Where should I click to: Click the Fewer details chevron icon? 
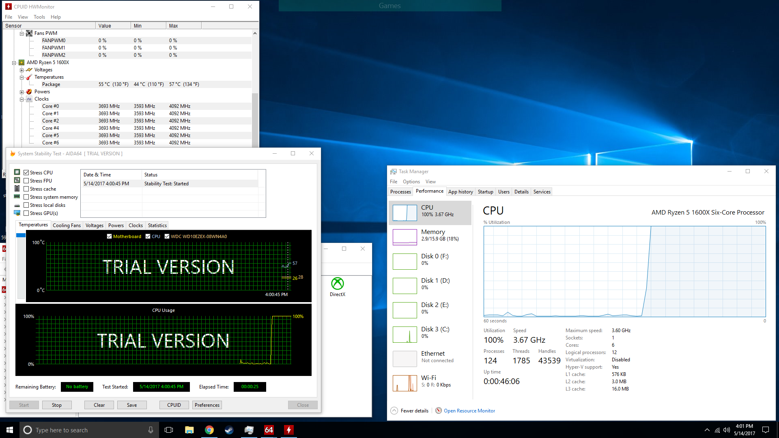click(394, 410)
